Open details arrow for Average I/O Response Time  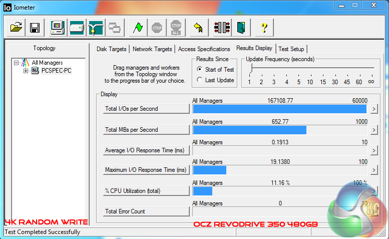(x=374, y=150)
